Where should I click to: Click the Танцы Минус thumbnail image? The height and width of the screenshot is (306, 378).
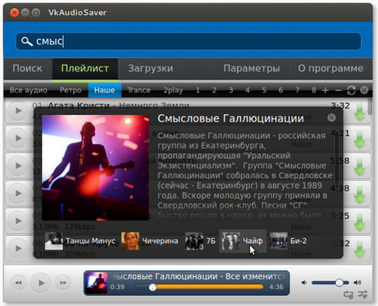[54, 241]
